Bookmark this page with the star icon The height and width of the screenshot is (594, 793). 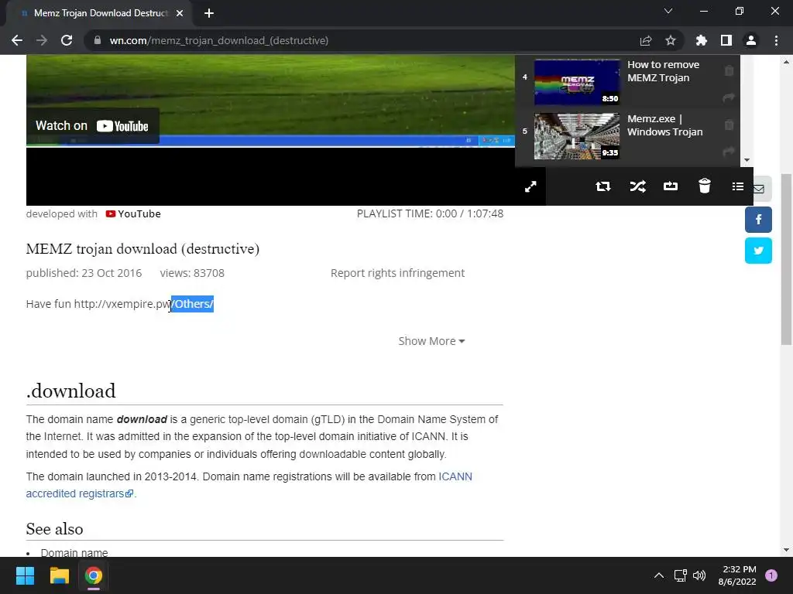(671, 40)
